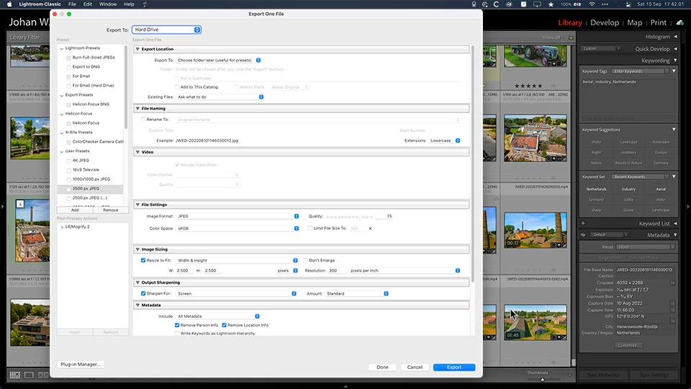
Task: Open Compare view XY icon
Action: tap(42, 375)
